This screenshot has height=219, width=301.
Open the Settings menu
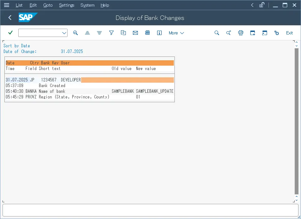click(x=67, y=5)
